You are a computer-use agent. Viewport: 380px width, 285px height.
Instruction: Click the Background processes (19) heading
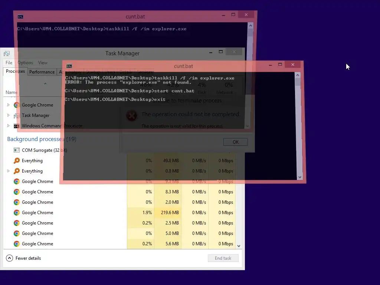(x=42, y=139)
